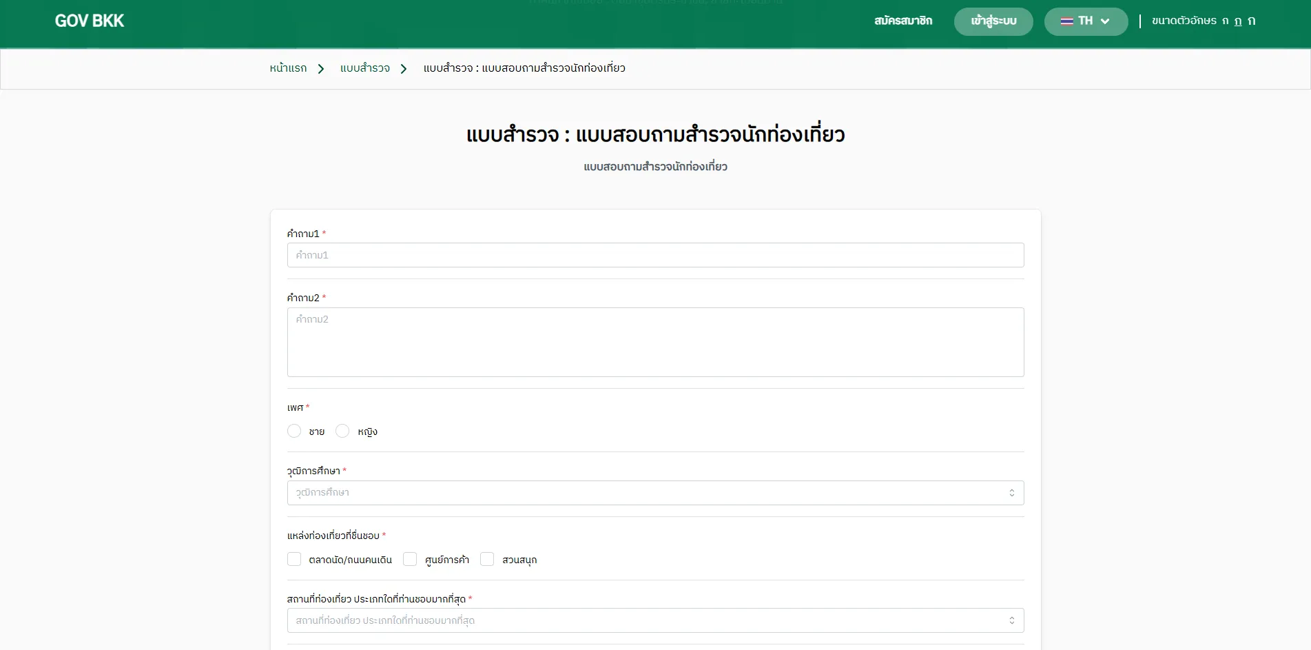Focus the คำถาม2 text area
This screenshot has width=1311, height=650.
point(655,342)
